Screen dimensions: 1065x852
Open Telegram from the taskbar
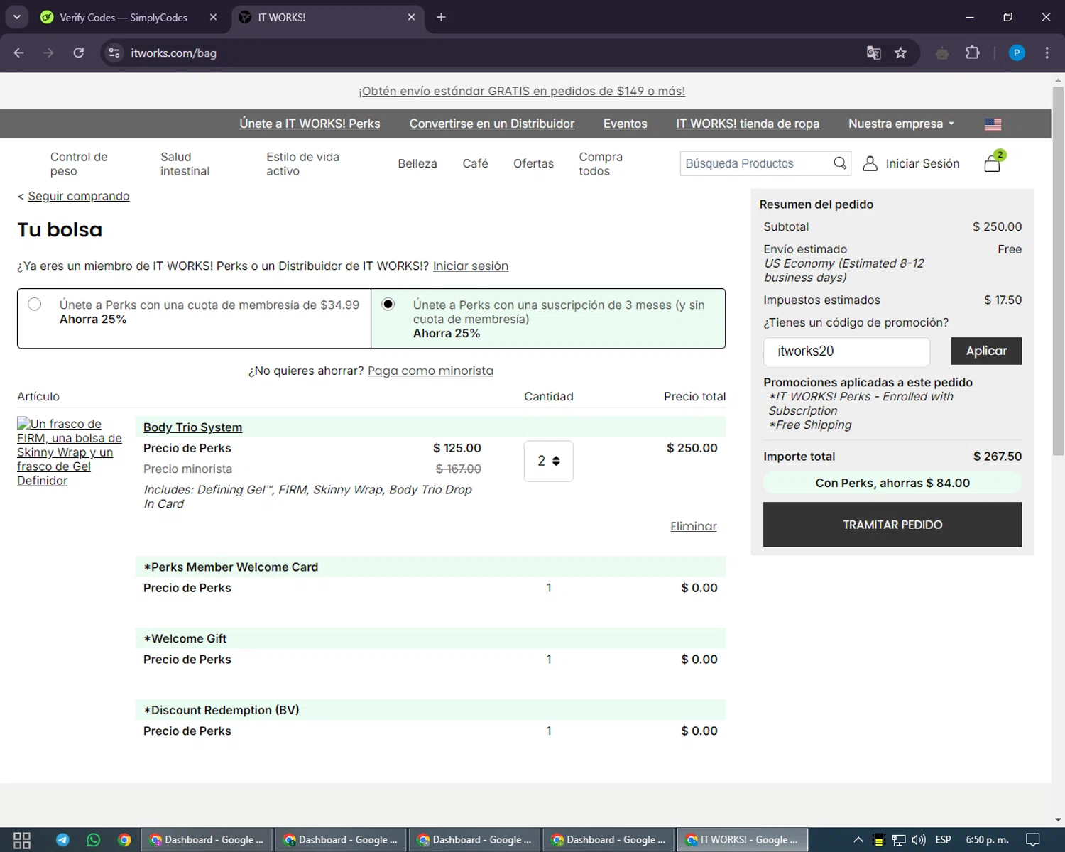(x=62, y=840)
